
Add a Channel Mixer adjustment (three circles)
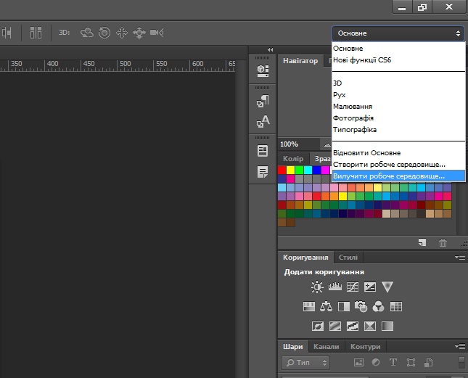click(378, 306)
